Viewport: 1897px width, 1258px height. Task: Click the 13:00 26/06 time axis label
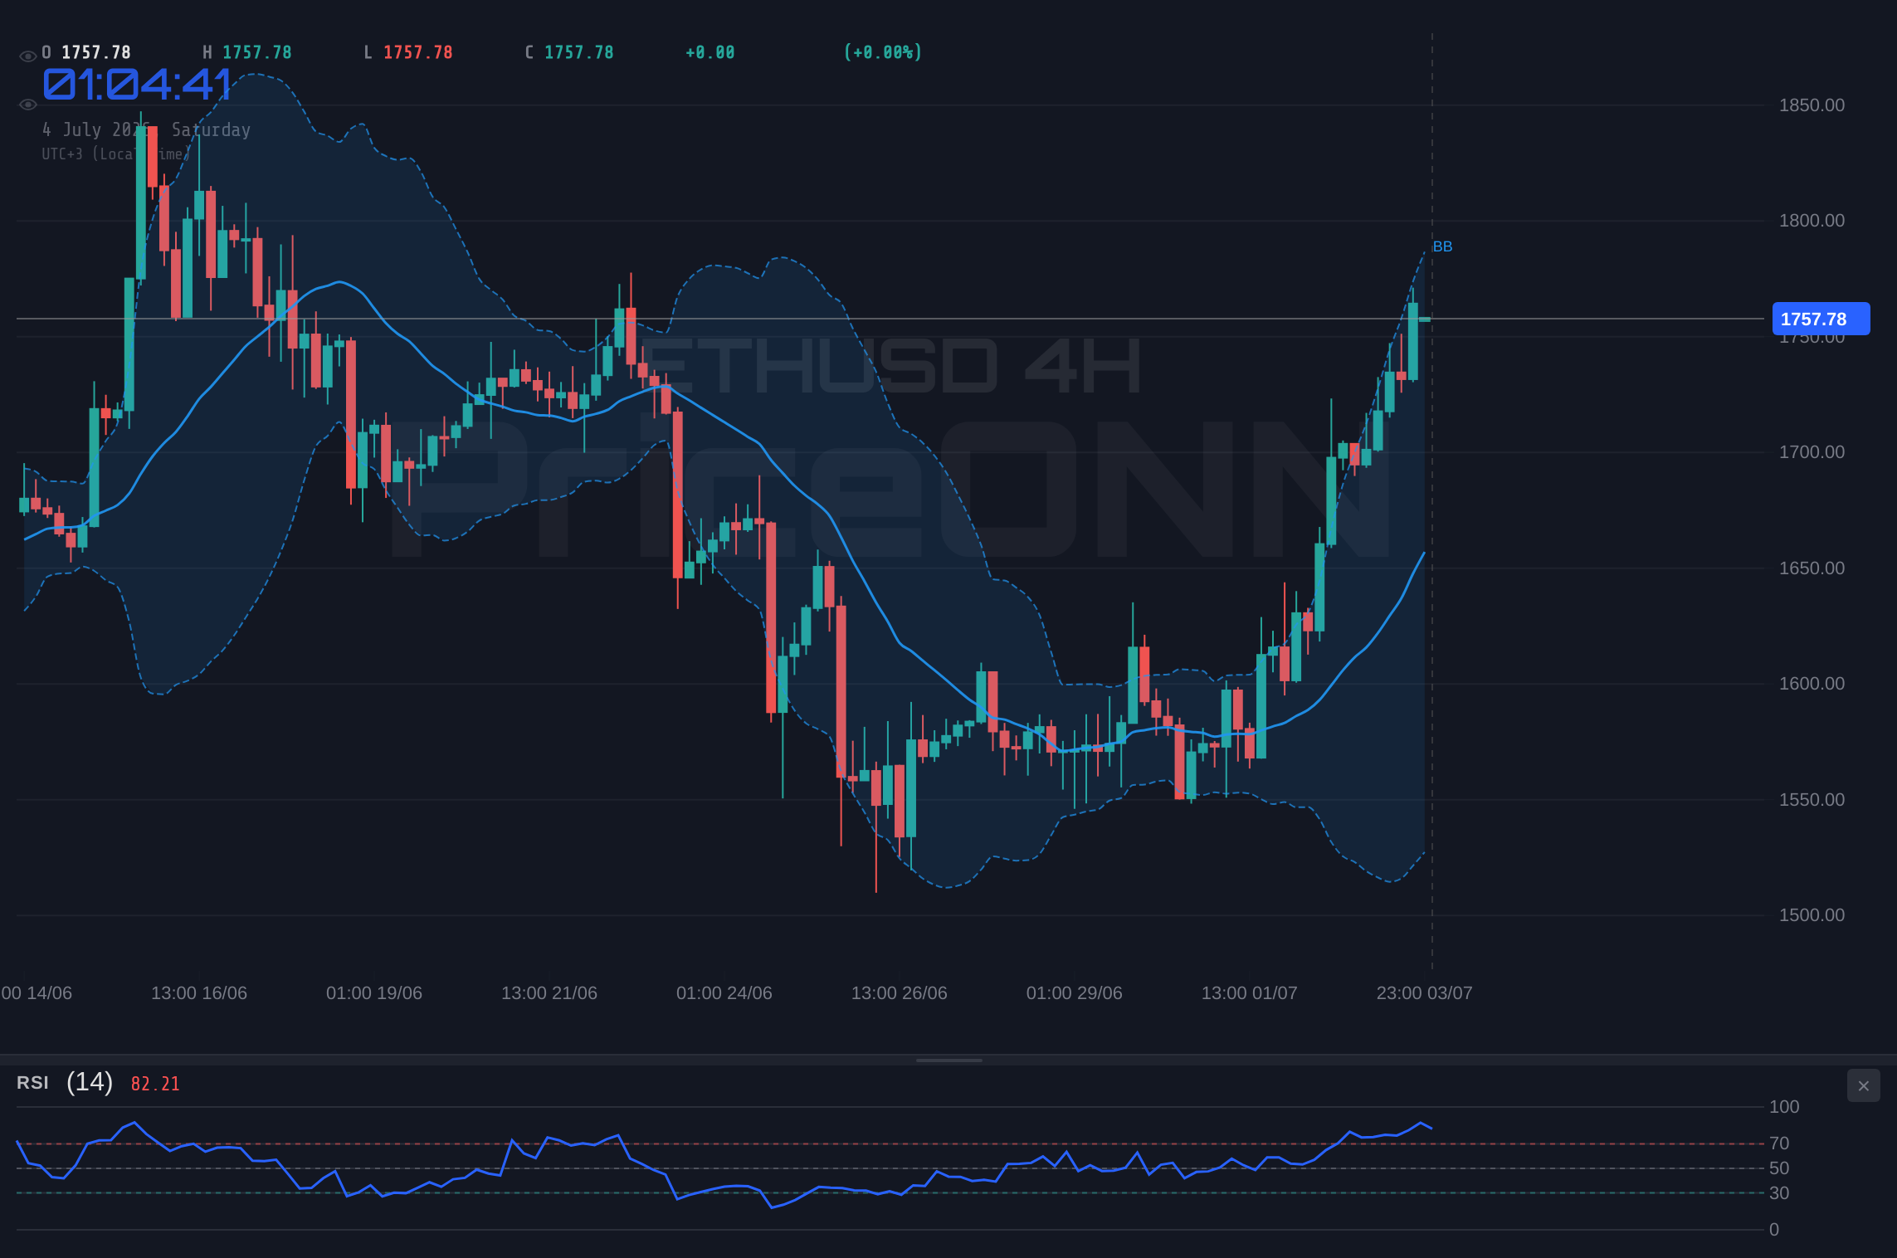[x=900, y=993]
